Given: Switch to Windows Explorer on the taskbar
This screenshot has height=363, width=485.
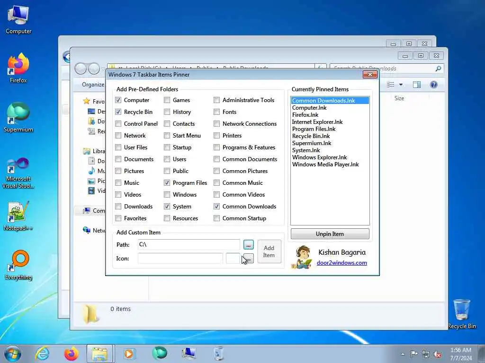Looking at the screenshot, I should (x=99, y=354).
